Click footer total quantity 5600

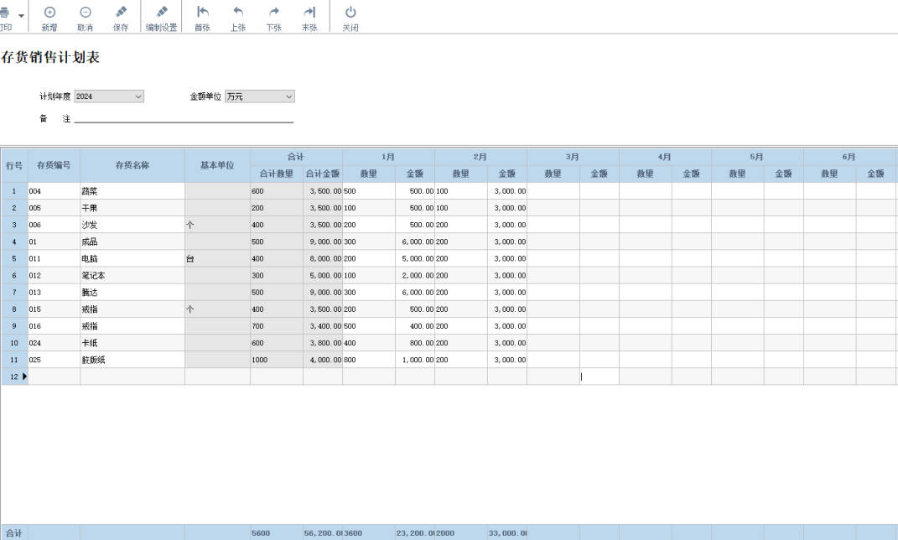tap(276, 533)
